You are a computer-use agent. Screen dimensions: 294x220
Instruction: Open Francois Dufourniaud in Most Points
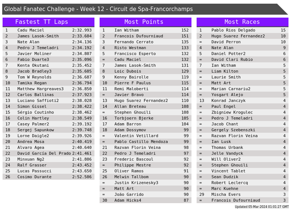(x=139, y=36)
